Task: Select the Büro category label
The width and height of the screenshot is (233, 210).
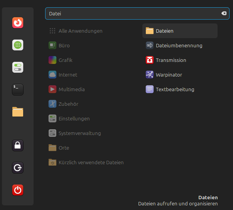Action: 64,45
